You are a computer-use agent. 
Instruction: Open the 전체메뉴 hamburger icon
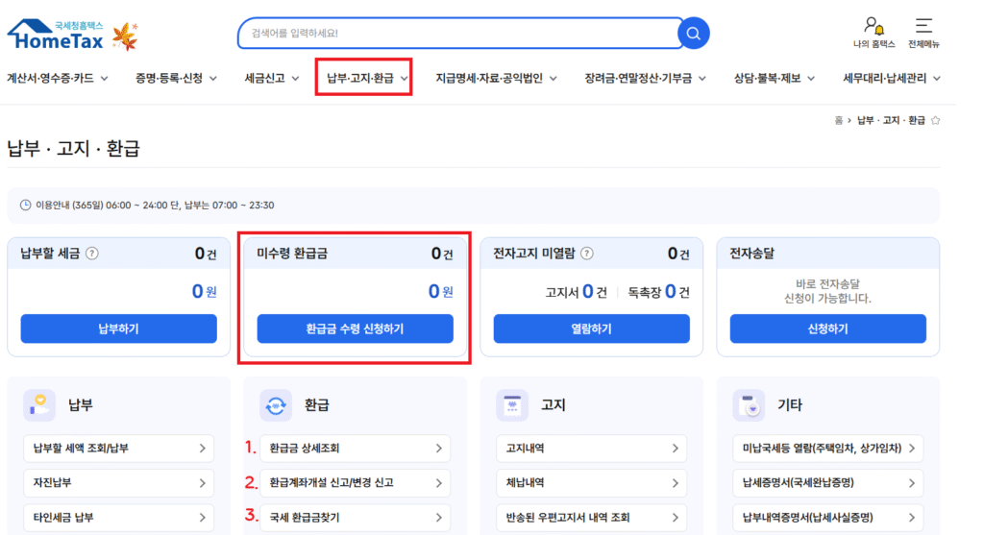click(923, 26)
